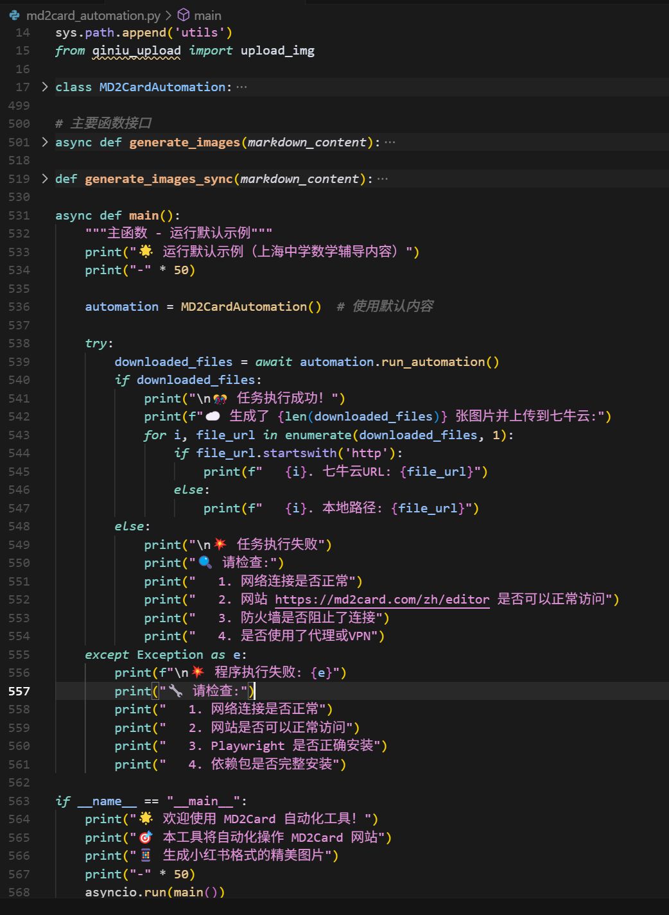Click the MD2CardAutomation() constructor call
Screen dimensions: 669x915
250,306
